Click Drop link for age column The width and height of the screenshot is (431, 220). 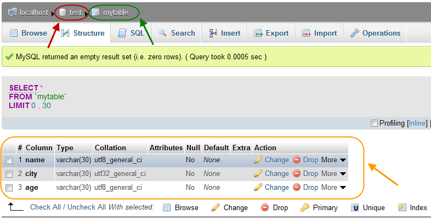pos(310,188)
